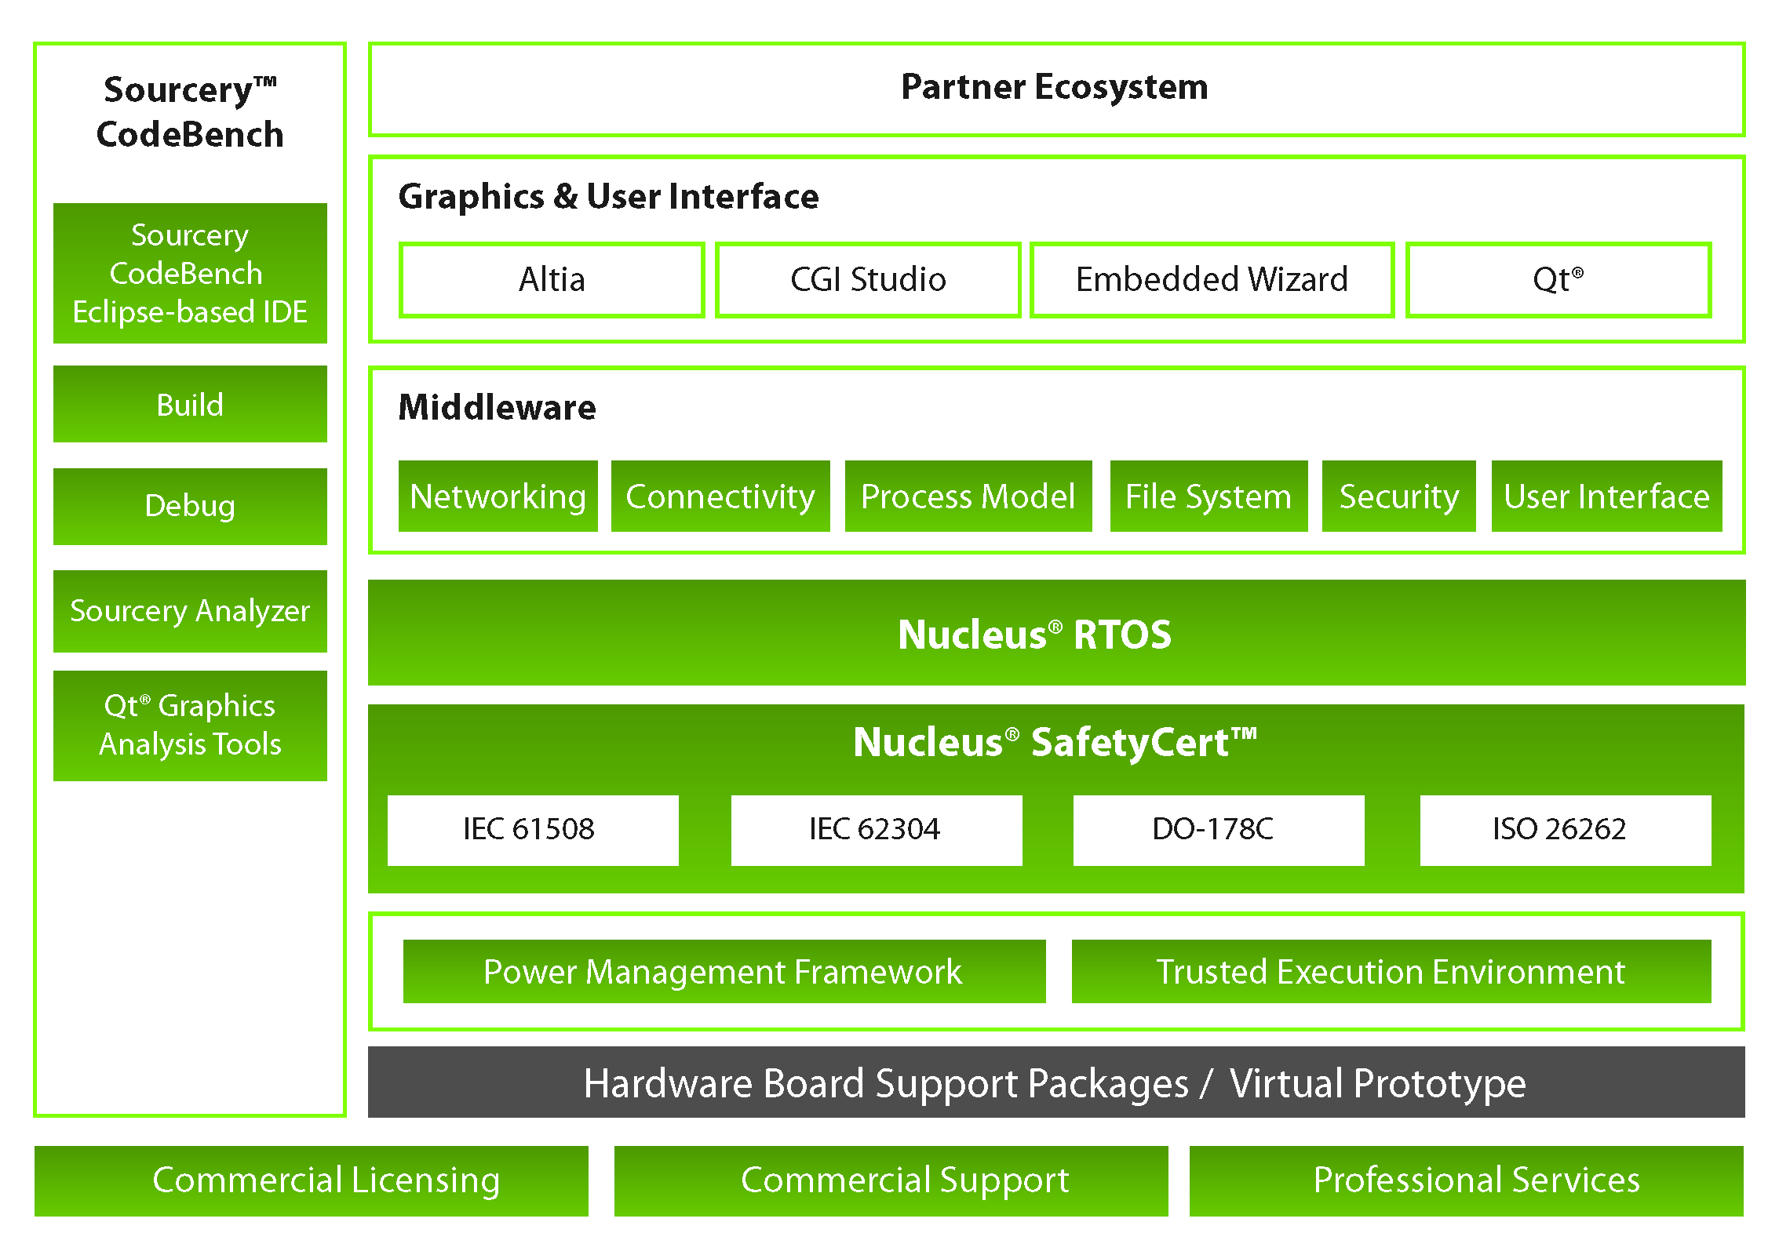Select the Build block
The width and height of the screenshot is (1779, 1244).
[x=190, y=404]
